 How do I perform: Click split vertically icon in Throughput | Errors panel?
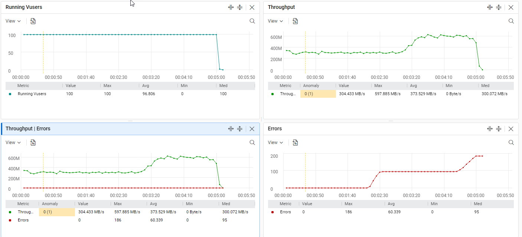pyautogui.click(x=231, y=129)
